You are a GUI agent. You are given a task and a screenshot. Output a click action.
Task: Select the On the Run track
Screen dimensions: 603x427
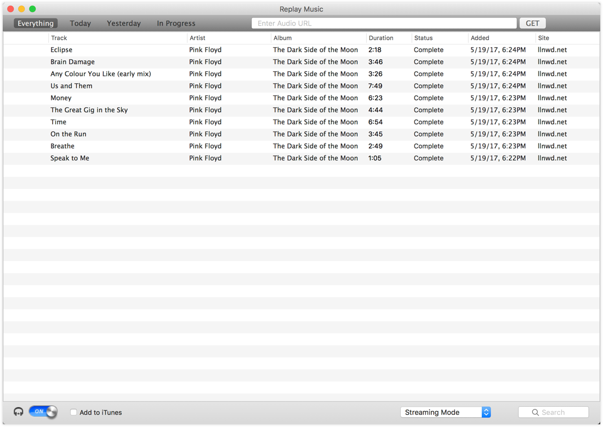click(x=301, y=134)
